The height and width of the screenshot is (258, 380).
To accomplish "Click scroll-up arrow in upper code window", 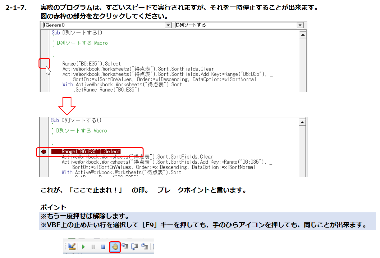I will (303, 35).
